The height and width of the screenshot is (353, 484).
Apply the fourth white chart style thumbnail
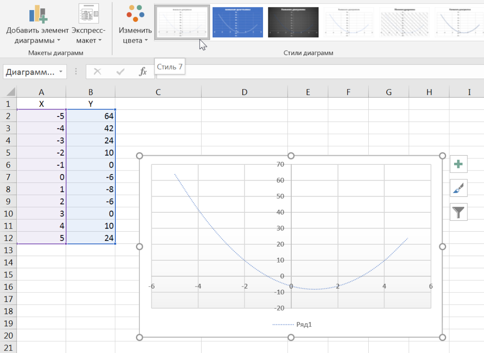click(349, 22)
